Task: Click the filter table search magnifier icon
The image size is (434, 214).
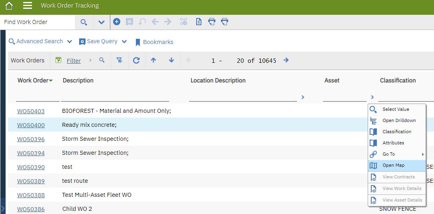Action: pos(102,60)
